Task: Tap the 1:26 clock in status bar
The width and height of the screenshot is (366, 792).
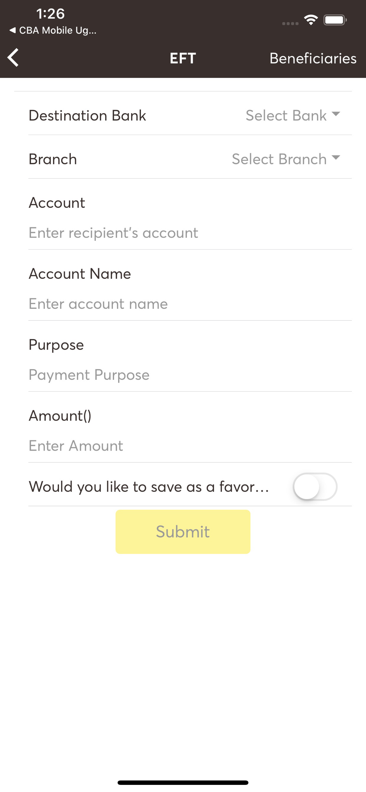Action: (x=50, y=14)
